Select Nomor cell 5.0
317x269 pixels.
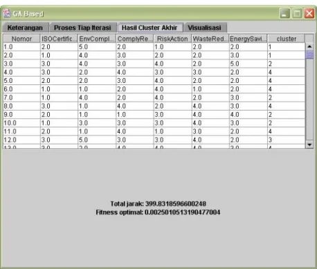click(x=21, y=81)
